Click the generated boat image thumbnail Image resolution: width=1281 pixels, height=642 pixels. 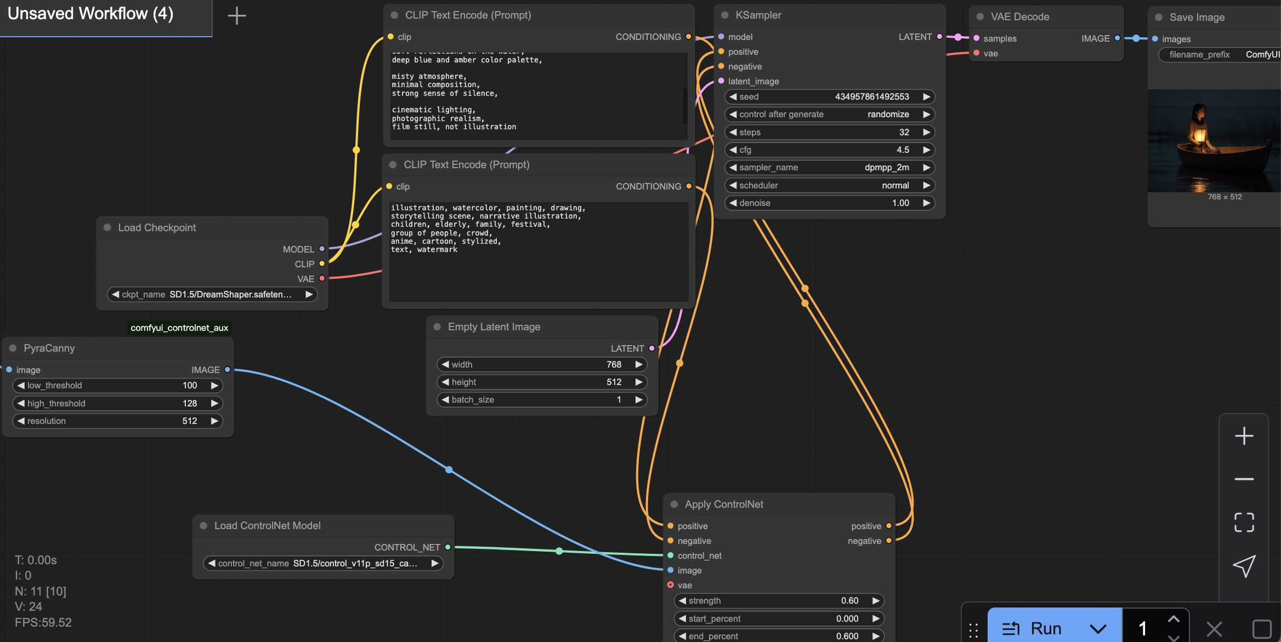1214,141
